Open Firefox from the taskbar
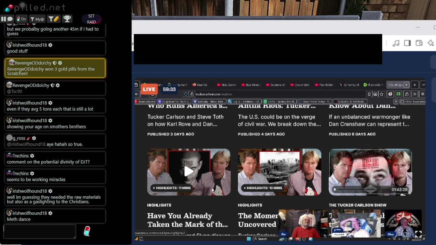This screenshot has height=245, width=436. pyautogui.click(x=298, y=239)
